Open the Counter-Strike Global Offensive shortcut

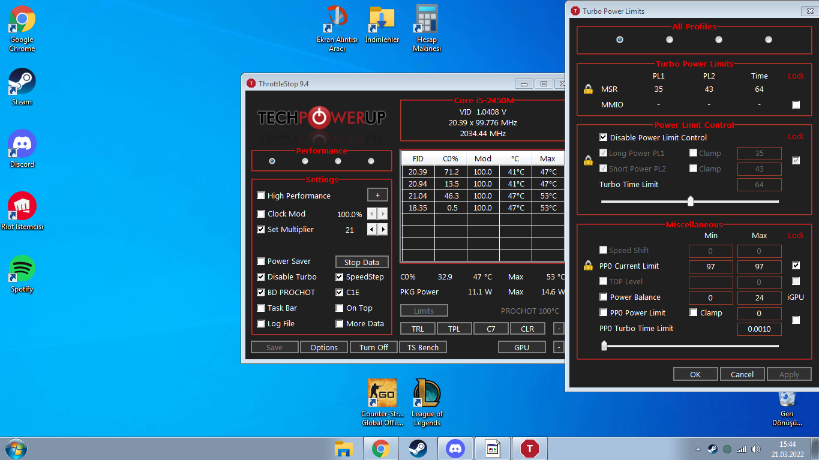[x=382, y=393]
